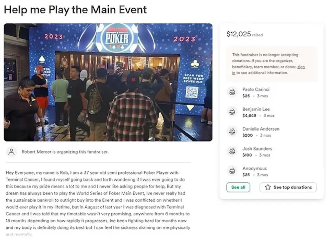The image size is (327, 239).
Task: Click the organizer person icon
Action: [12, 152]
